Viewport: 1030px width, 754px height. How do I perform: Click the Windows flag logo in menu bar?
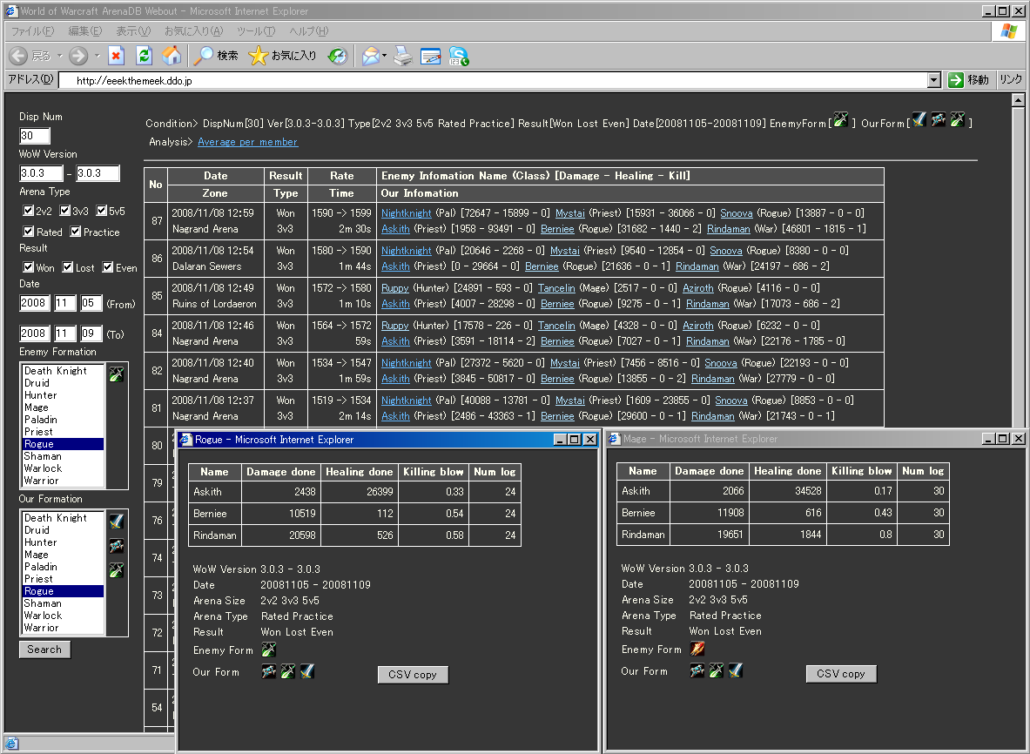(1009, 30)
